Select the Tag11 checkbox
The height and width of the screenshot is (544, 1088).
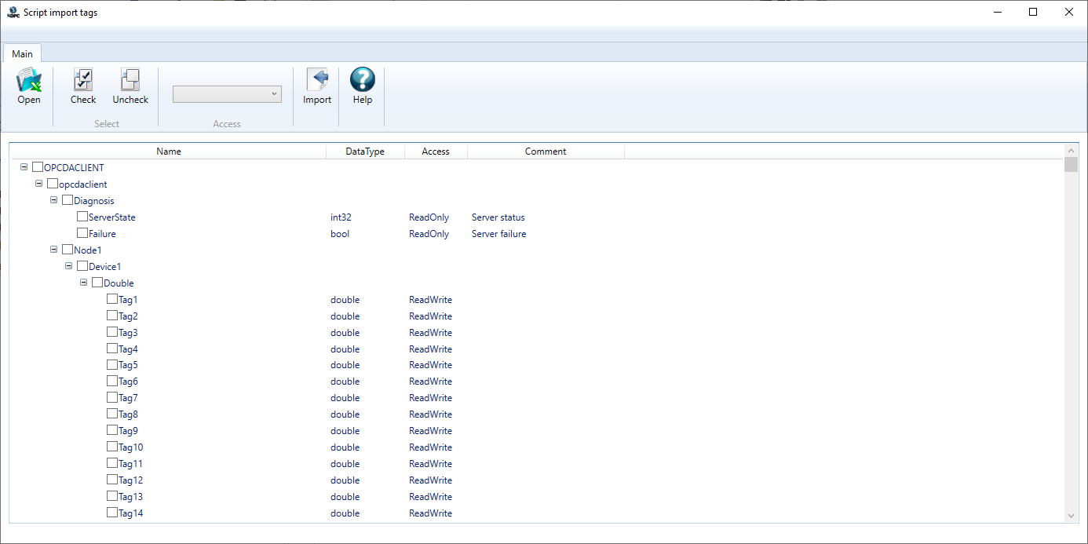(112, 463)
